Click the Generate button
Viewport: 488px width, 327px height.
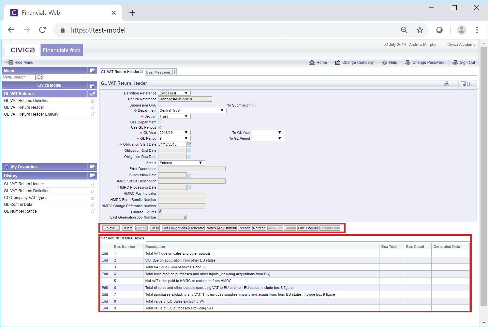click(x=197, y=228)
